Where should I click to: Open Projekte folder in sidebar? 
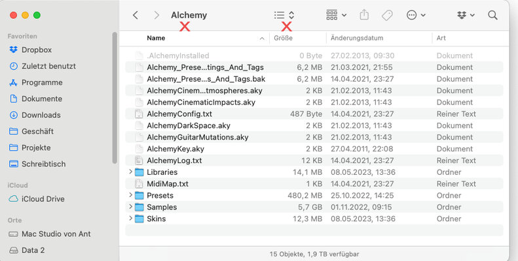click(x=36, y=147)
